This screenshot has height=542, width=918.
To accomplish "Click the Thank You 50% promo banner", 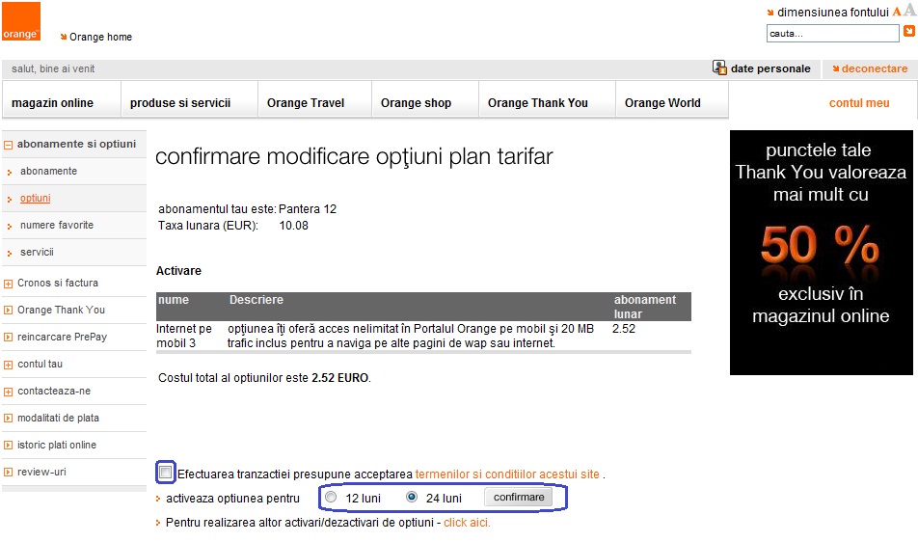I will 821,253.
